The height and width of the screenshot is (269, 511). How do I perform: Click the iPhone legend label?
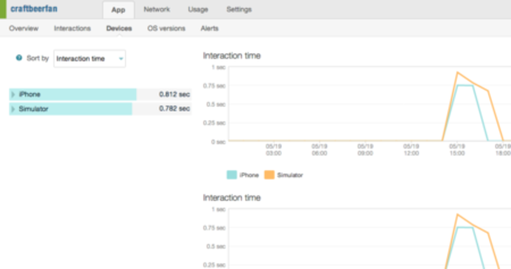tap(249, 175)
